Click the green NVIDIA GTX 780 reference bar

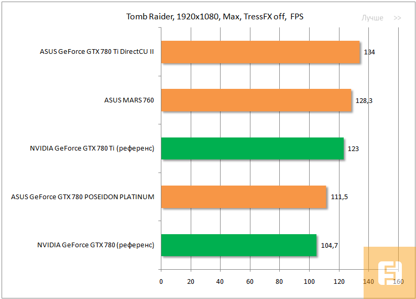pyautogui.click(x=238, y=245)
